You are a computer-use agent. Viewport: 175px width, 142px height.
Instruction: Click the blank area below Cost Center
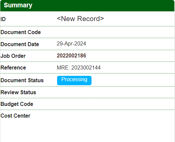[87, 132]
